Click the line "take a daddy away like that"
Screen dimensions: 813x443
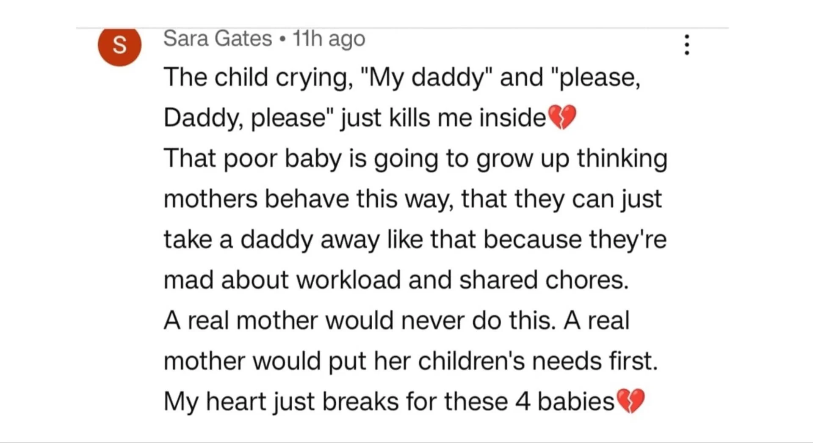coord(415,239)
